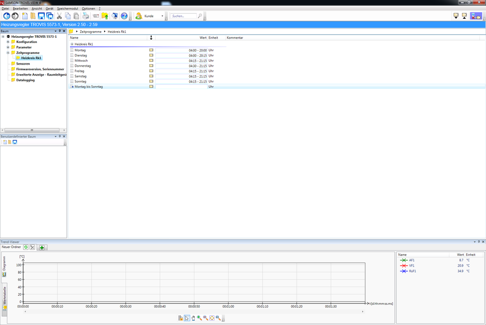
Task: Open Benutzerdefinierter Baum panel dropdown arrow
Action: click(x=55, y=136)
